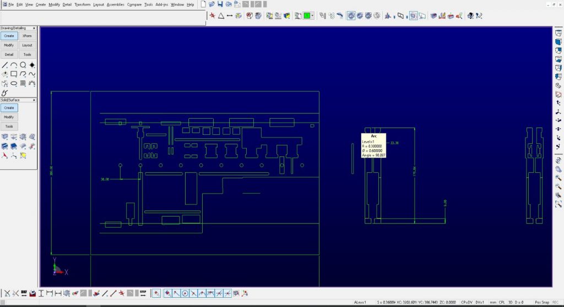
Task: Click the 3D status bar field
Action: [x=510, y=303]
